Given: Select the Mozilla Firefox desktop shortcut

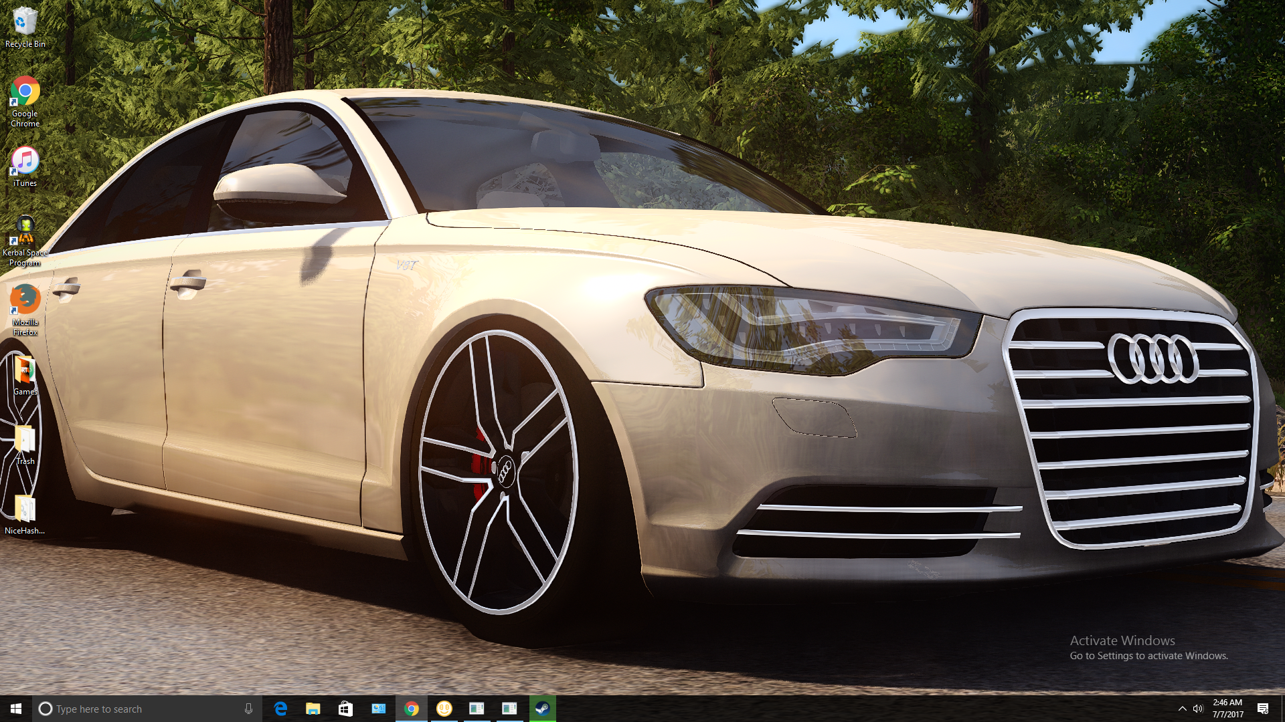Looking at the screenshot, I should [25, 310].
